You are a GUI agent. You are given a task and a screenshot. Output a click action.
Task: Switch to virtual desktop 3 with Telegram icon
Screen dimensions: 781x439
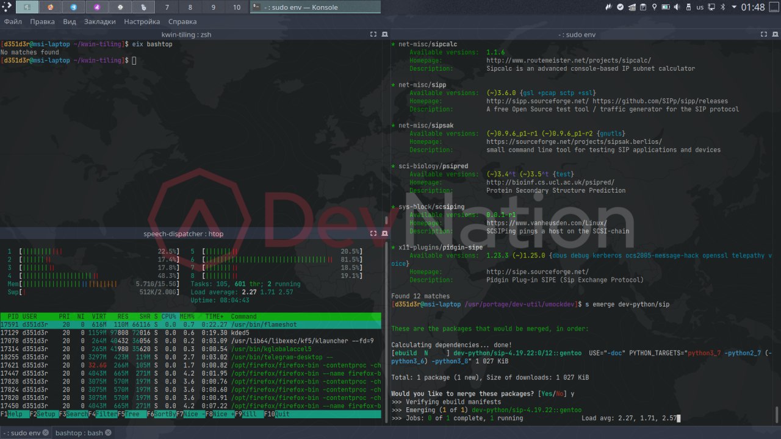pyautogui.click(x=73, y=7)
